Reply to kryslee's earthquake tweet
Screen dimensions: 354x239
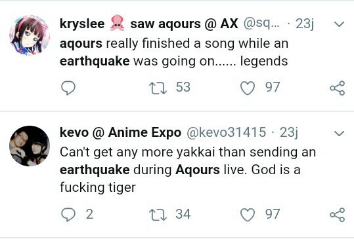point(68,88)
